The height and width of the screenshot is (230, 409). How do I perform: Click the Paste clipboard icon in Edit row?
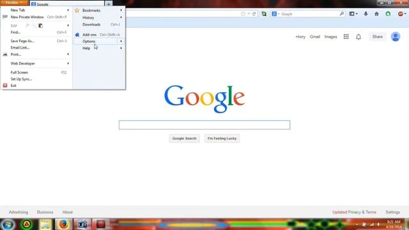pyautogui.click(x=40, y=26)
